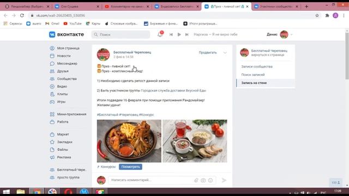Open the Денис profile menu arrow

291,34
